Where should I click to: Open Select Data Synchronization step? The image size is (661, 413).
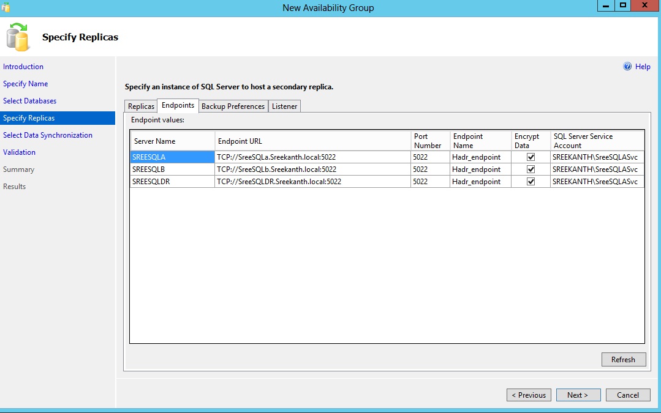click(x=48, y=135)
